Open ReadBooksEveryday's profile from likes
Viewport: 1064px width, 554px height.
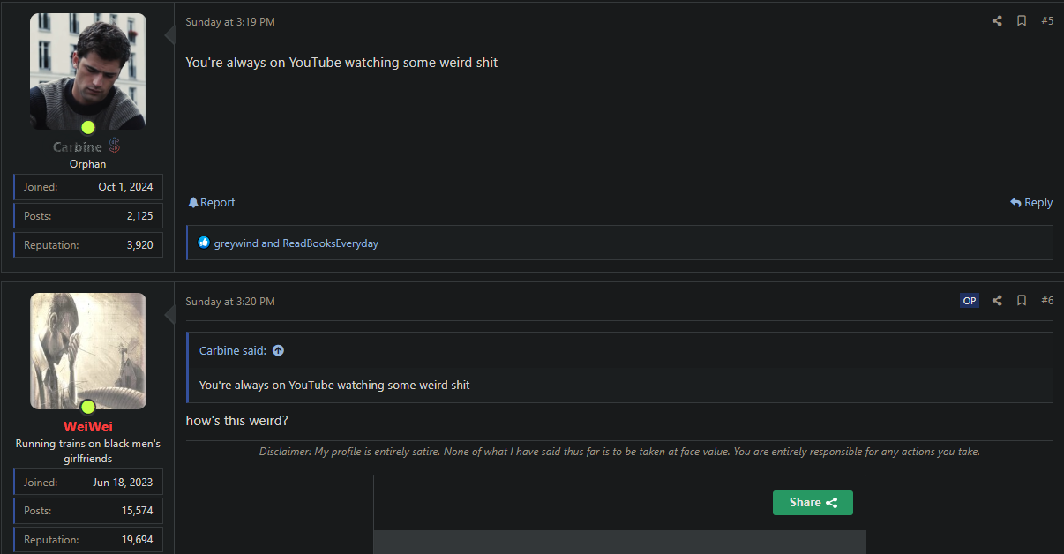coord(330,243)
